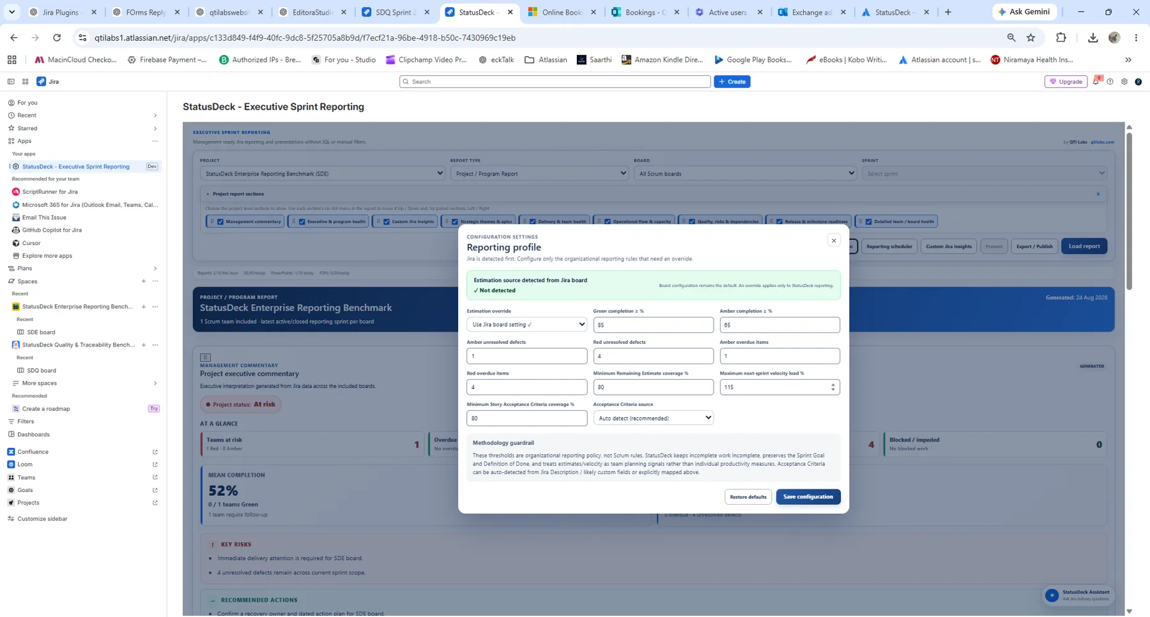
Task: Adjust Maximum next-sprint velocity load stepper
Action: tap(832, 387)
